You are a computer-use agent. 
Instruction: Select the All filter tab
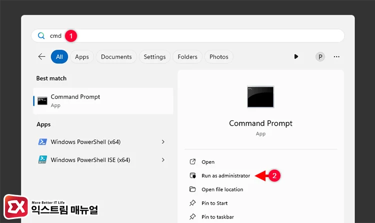pos(59,57)
